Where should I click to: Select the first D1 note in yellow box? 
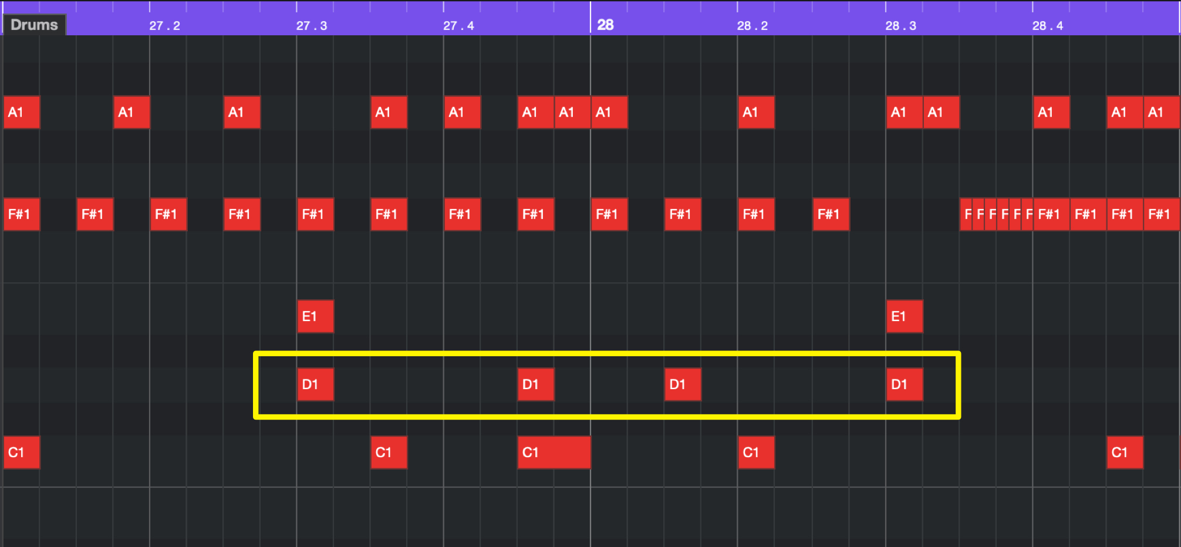(x=315, y=384)
